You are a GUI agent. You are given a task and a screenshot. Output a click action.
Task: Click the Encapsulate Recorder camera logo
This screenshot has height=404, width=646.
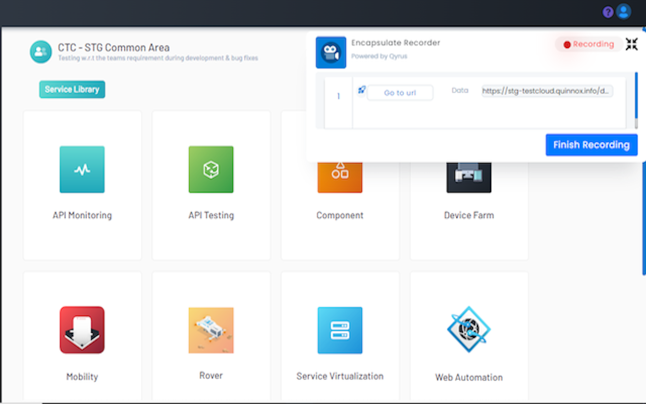coord(331,53)
